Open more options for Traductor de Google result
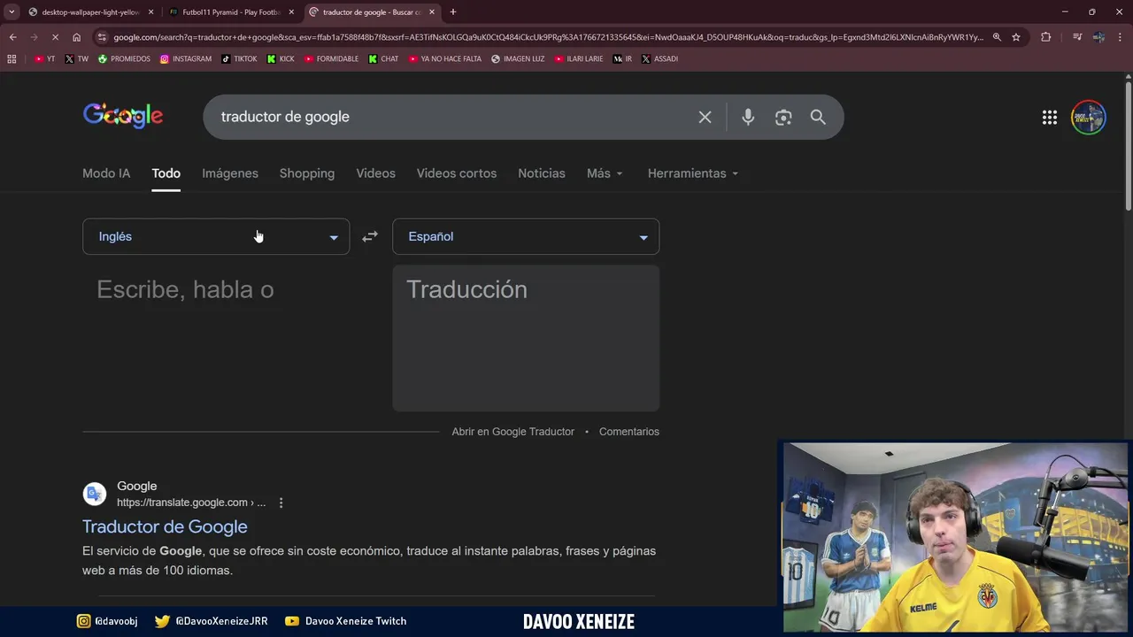Screen dimensions: 1133x637 click(x=281, y=503)
